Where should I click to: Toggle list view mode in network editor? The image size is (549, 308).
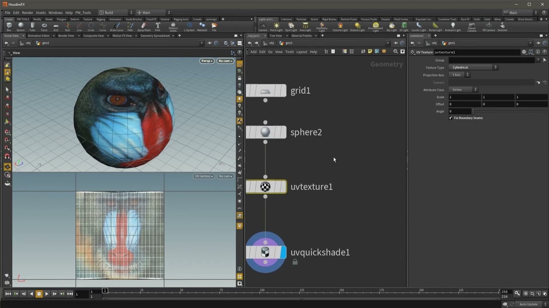[x=333, y=52]
